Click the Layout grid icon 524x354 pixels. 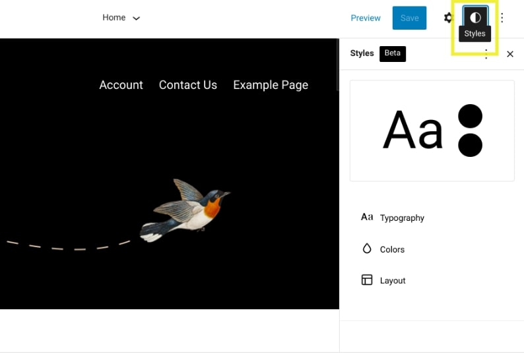(x=367, y=280)
